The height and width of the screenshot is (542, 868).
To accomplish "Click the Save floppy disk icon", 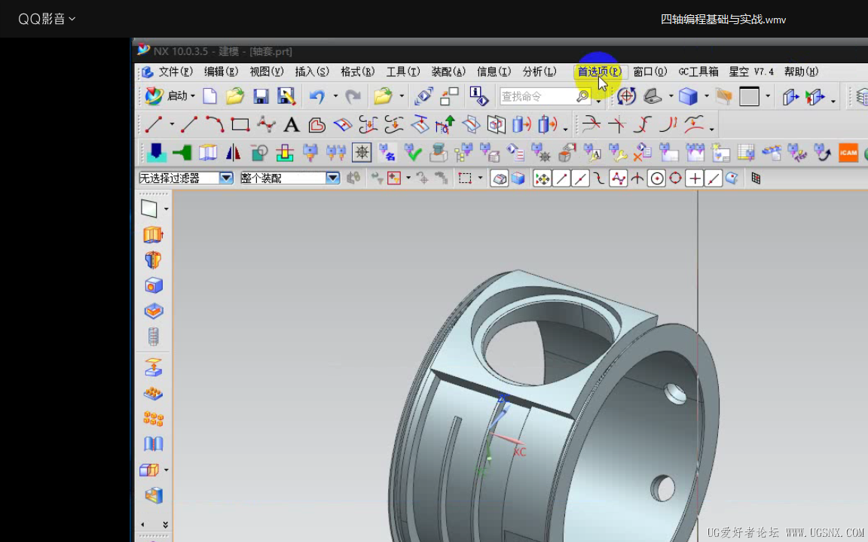I will point(261,96).
